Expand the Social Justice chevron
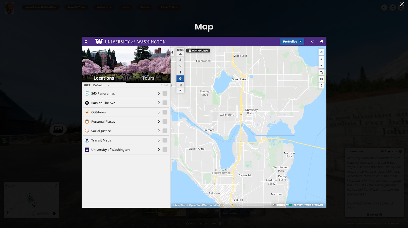408x228 pixels. 159,131
